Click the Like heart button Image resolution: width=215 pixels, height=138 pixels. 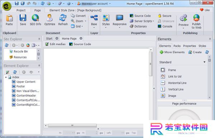[x=205, y=10]
